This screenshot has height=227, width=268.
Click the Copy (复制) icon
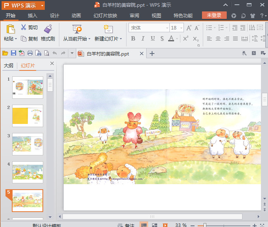pos(24,39)
